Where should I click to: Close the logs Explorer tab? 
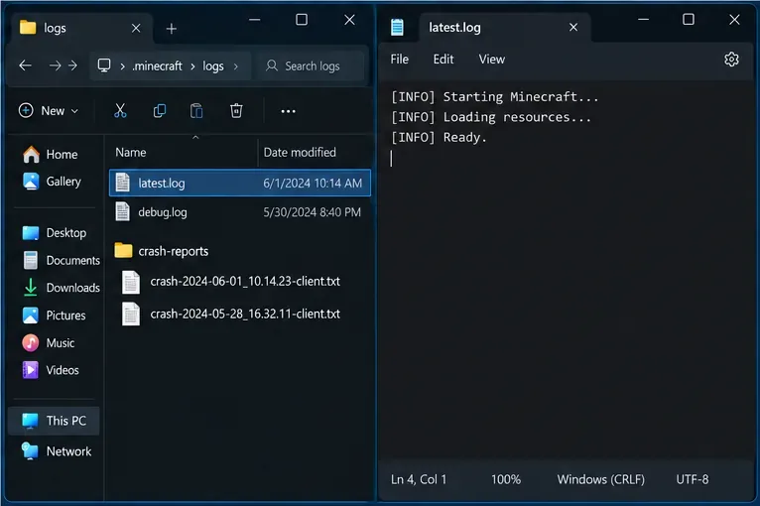click(x=136, y=28)
